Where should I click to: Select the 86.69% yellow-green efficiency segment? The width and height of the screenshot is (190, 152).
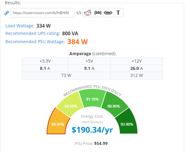click(x=71, y=105)
